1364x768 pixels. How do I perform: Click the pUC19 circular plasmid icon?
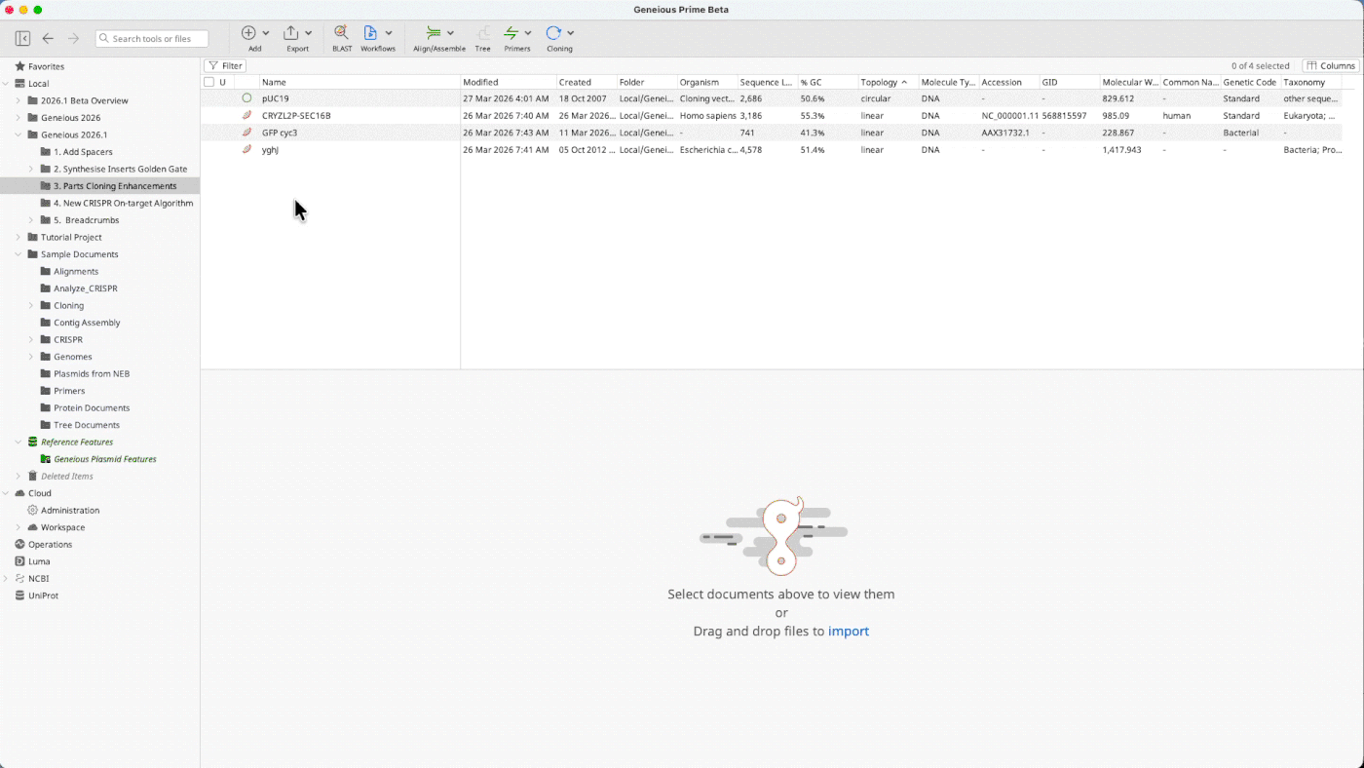pyautogui.click(x=246, y=98)
